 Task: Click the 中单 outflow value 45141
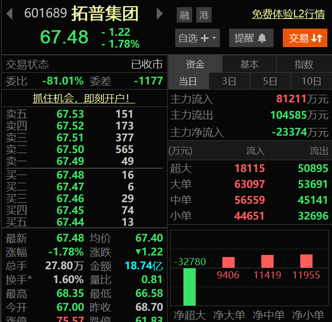(x=313, y=200)
